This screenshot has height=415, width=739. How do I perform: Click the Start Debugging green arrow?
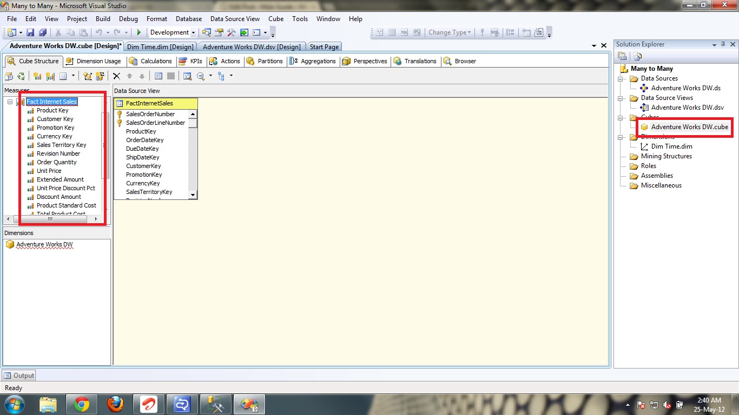pyautogui.click(x=139, y=32)
